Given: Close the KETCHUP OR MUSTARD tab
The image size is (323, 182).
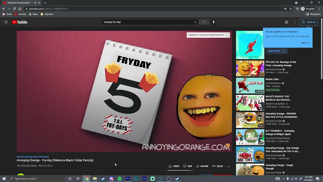Looking at the screenshot, I should tap(39, 3).
